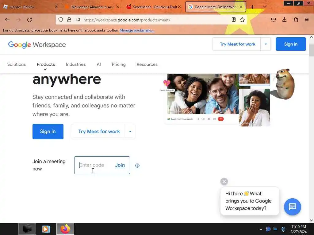Show meeting code info icon
Screen dimensions: 314x235
point(137,166)
